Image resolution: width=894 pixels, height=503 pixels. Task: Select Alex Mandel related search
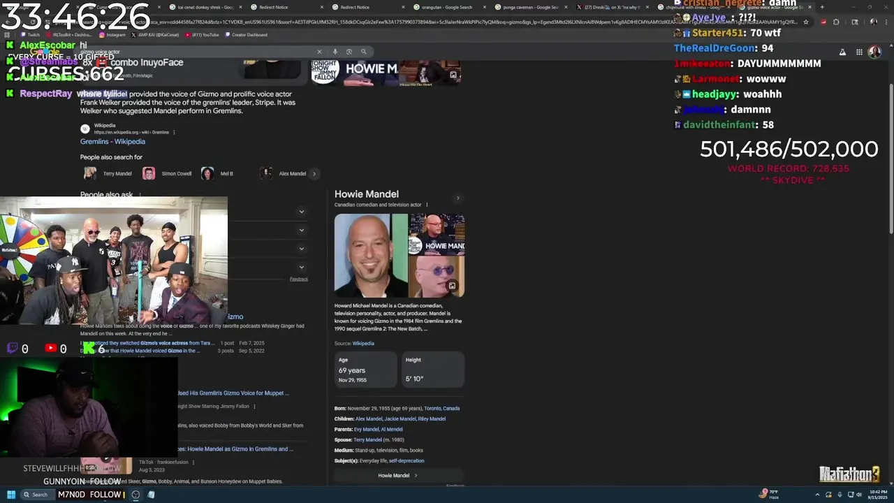[x=284, y=173]
